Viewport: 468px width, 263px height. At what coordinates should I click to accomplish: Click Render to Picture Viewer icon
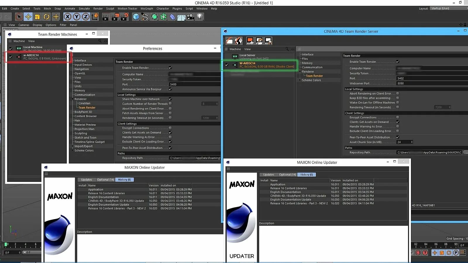coord(115,17)
